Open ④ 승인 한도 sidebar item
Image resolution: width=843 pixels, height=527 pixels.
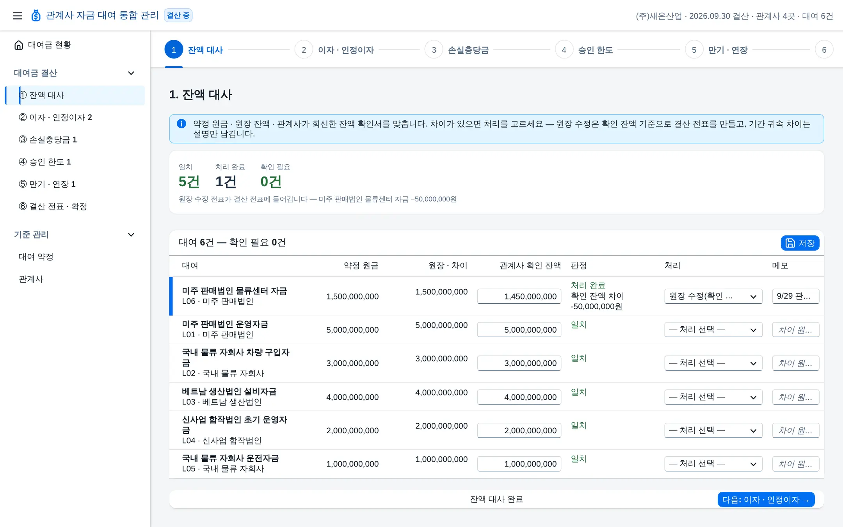click(75, 162)
